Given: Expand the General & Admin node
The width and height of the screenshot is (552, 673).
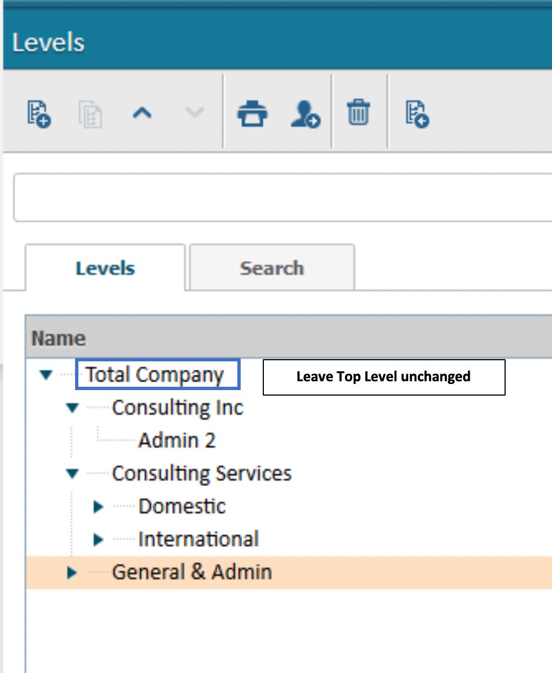Looking at the screenshot, I should [72, 572].
